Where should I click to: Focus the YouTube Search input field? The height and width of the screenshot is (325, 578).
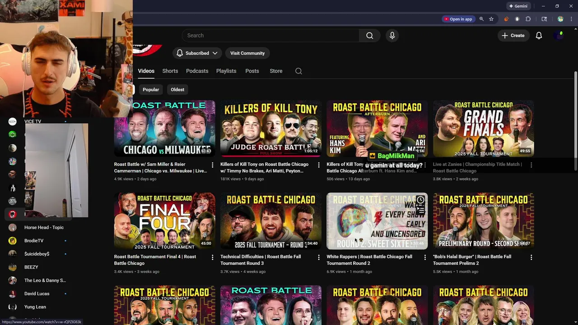point(271,36)
